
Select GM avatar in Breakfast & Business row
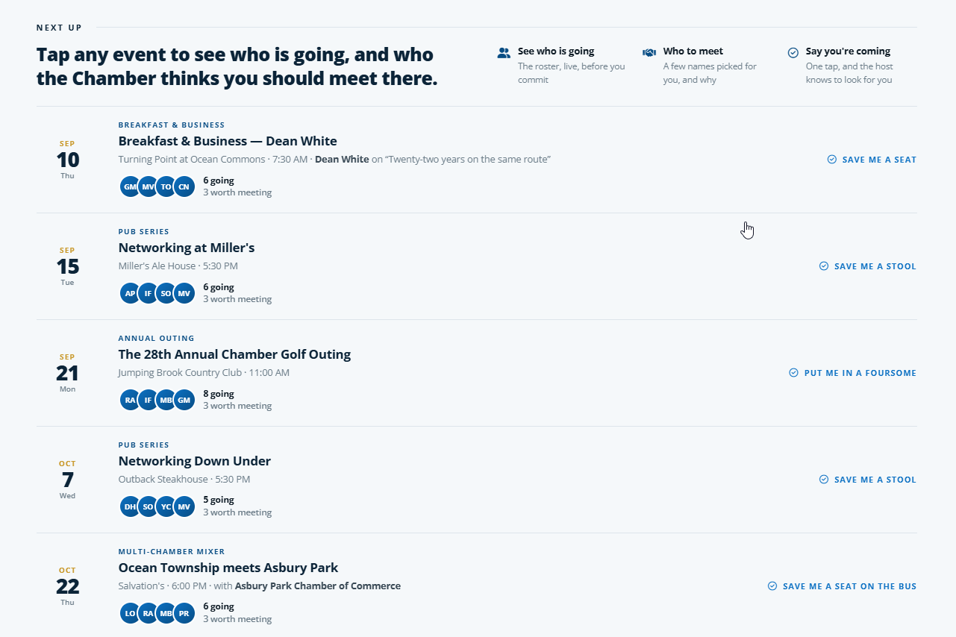(131, 186)
